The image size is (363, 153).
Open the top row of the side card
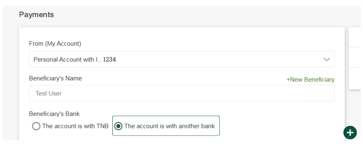pyautogui.click(x=355, y=37)
